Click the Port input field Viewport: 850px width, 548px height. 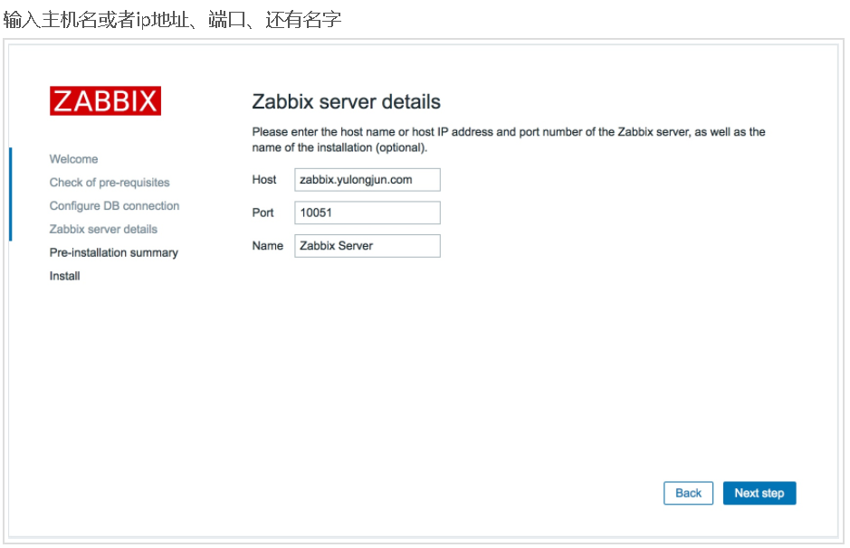(367, 213)
